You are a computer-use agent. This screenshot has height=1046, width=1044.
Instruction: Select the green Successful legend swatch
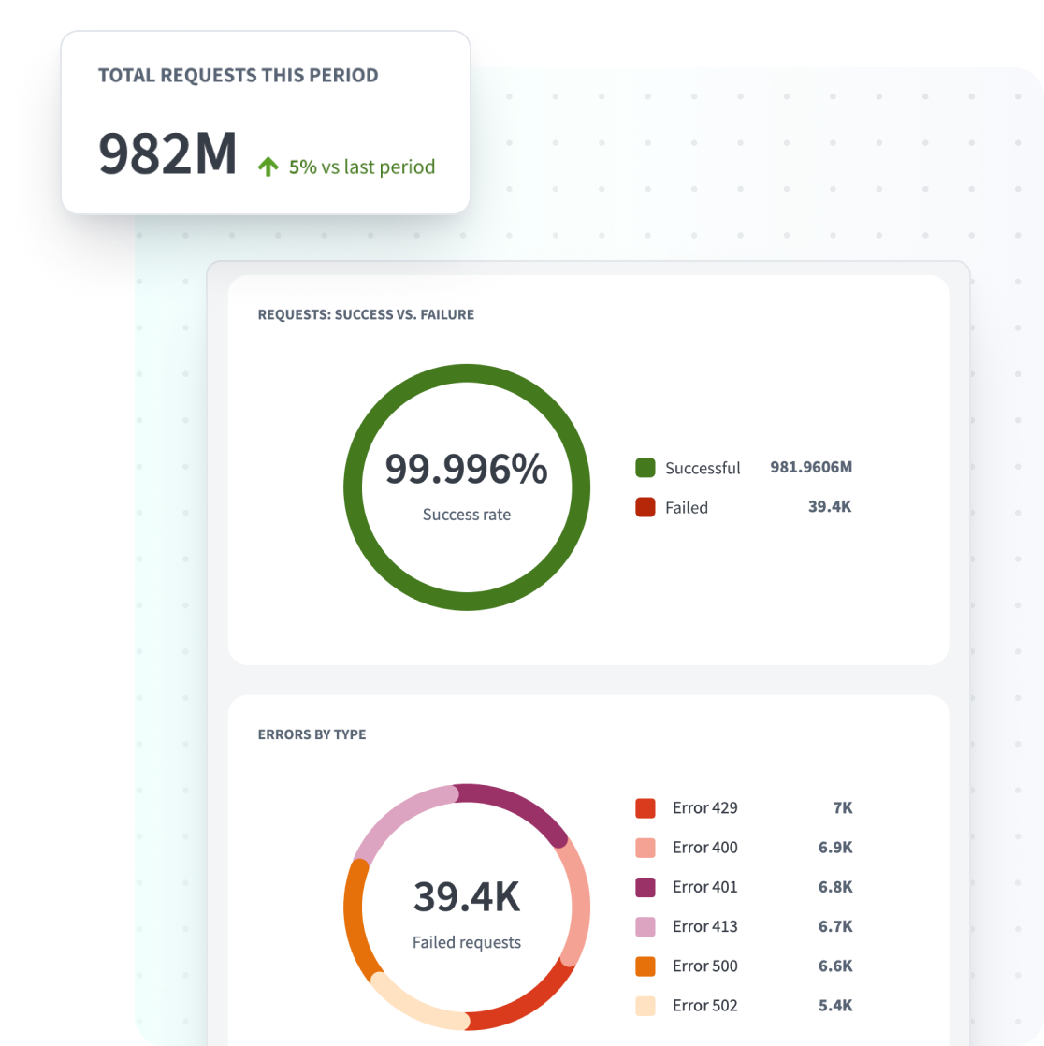pos(645,468)
